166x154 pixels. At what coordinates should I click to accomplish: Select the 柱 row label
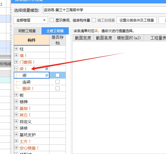point(22,49)
